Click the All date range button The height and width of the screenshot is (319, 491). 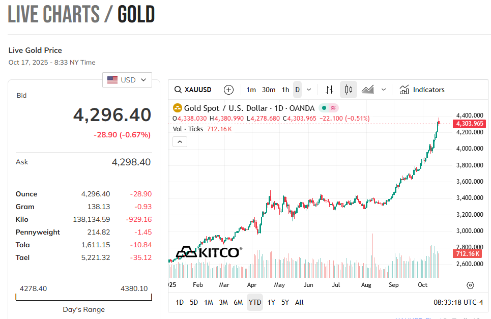pos(299,302)
